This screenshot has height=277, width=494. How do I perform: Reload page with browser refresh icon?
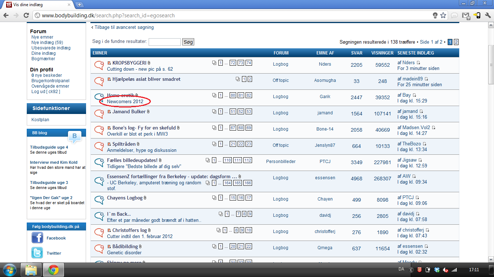click(x=26, y=15)
